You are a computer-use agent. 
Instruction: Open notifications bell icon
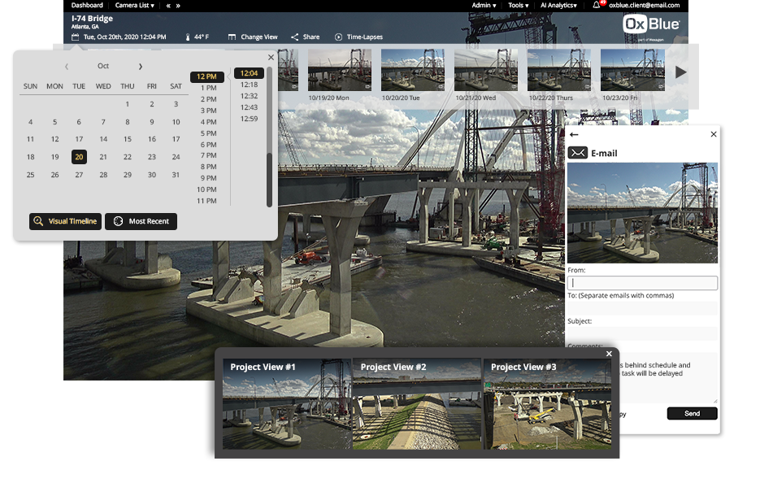pos(597,5)
